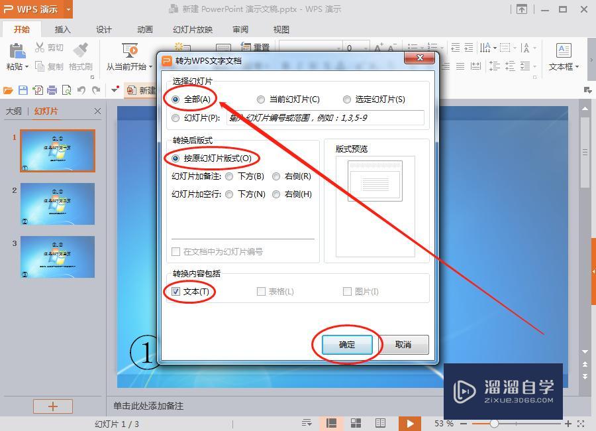The height and width of the screenshot is (431, 596).
Task: Click the Copy icon in ribbon
Action: [x=40, y=66]
